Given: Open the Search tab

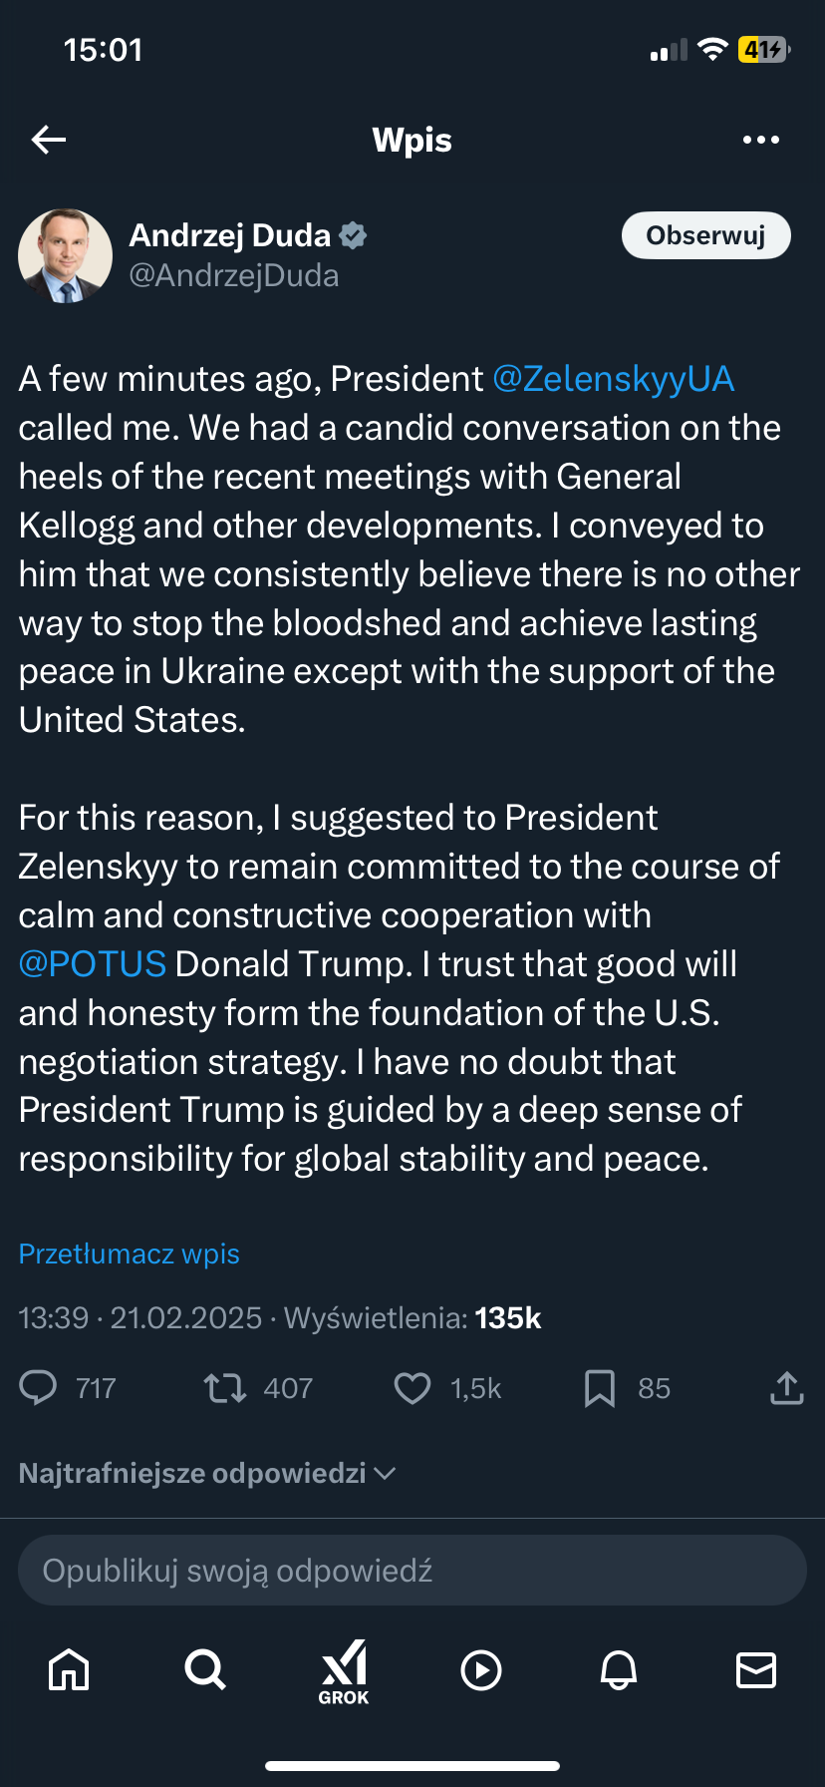Looking at the screenshot, I should click(x=205, y=1669).
